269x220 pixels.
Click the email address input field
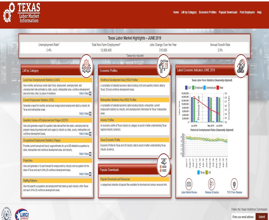[243, 217]
